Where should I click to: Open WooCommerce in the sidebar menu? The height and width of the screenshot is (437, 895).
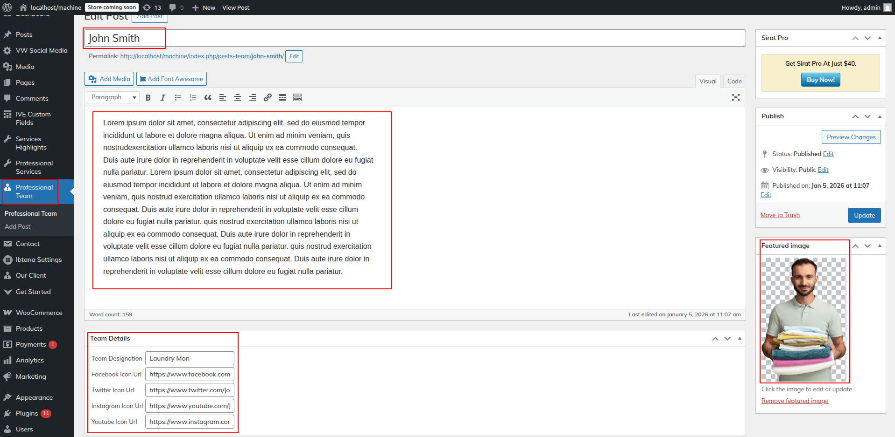click(x=39, y=313)
